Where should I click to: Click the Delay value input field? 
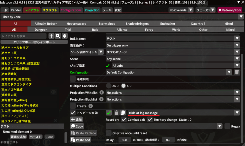(124, 140)
